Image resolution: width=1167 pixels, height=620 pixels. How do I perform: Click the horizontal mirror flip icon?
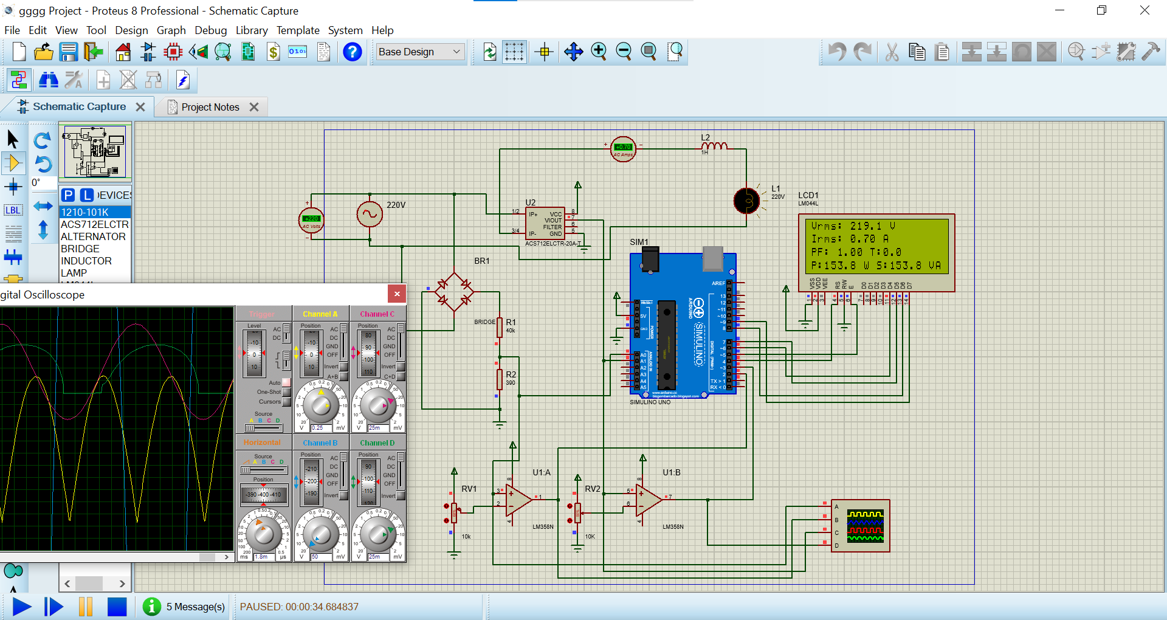coord(43,206)
